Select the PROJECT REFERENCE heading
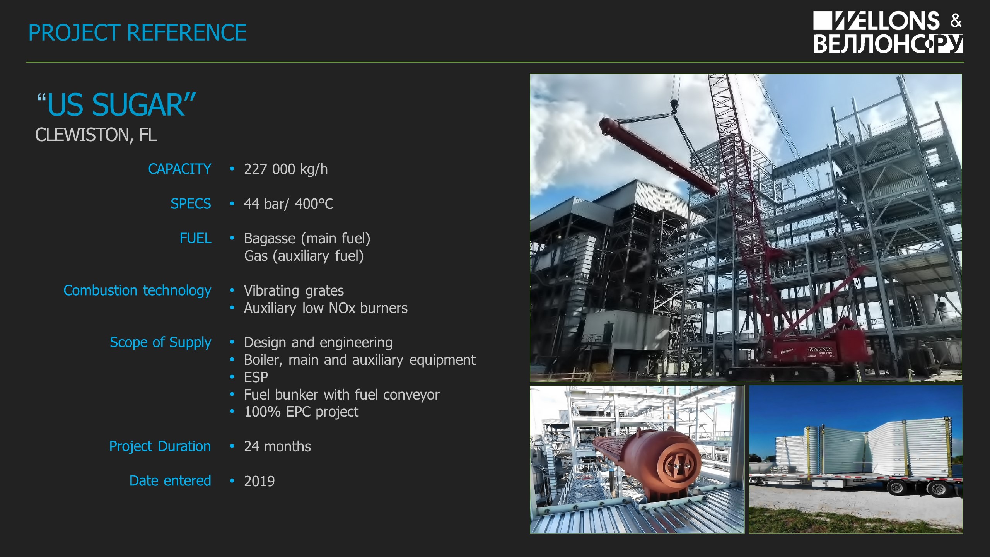990x557 pixels. 137,32
